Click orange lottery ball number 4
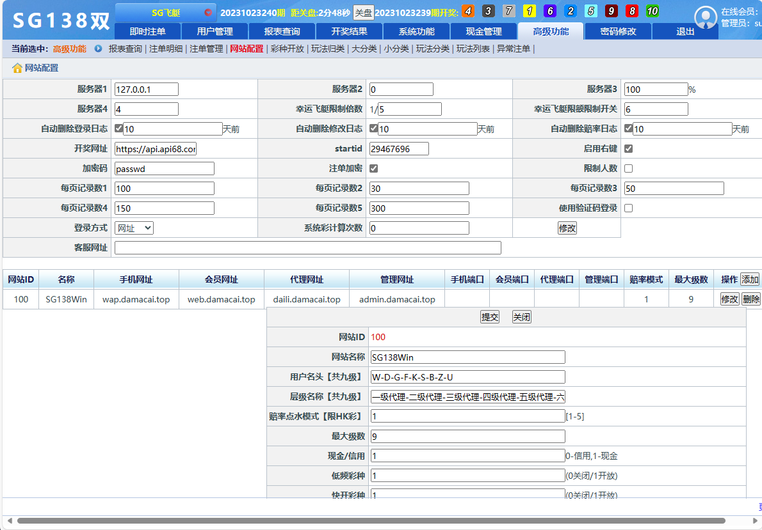This screenshot has height=530, width=762. (x=468, y=11)
